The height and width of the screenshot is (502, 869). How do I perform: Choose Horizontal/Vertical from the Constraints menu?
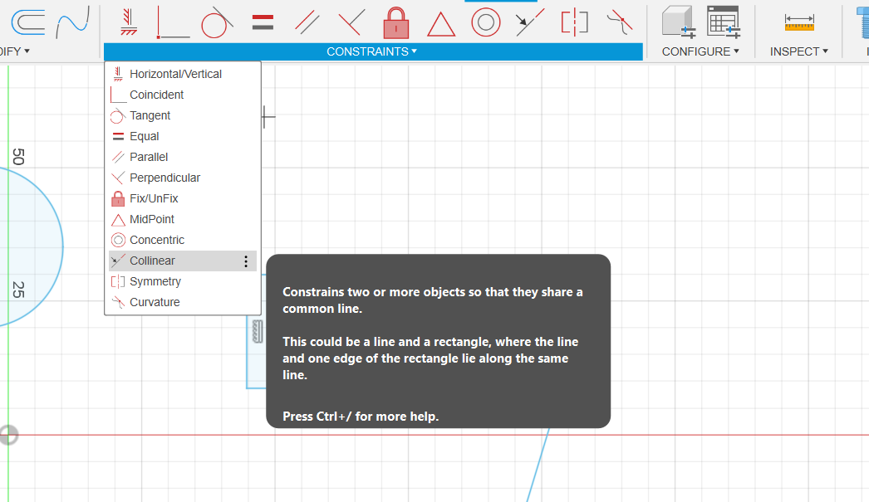[x=182, y=74]
